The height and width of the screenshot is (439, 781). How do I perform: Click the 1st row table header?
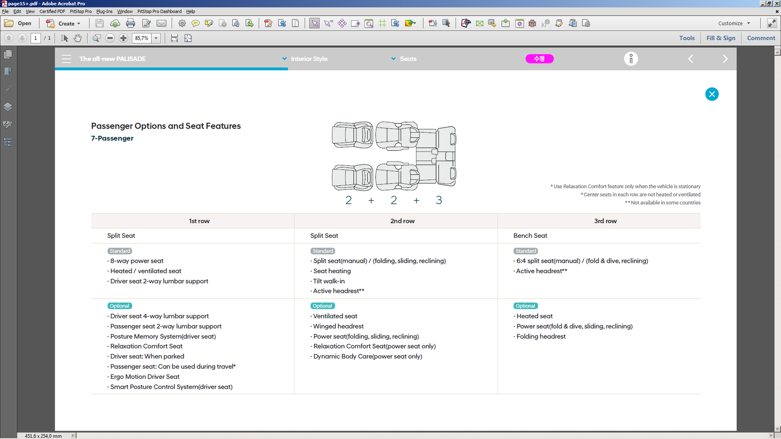point(199,221)
